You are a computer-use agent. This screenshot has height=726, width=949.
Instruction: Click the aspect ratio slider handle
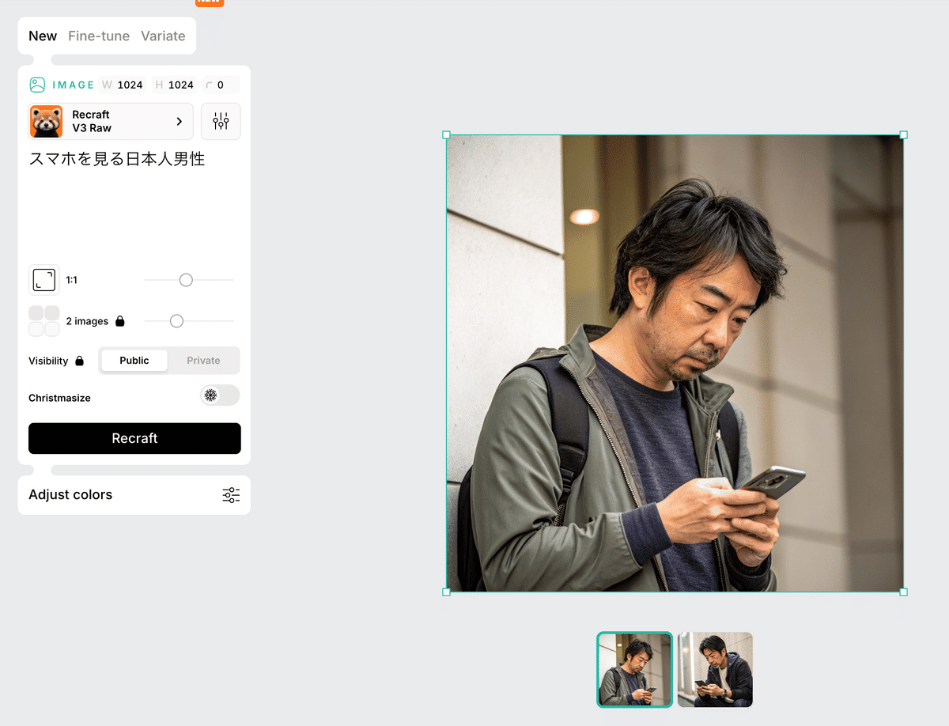186,280
